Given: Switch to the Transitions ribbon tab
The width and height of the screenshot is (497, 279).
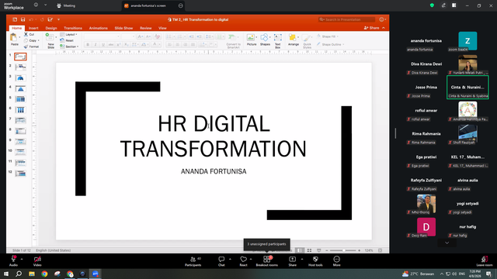Looking at the screenshot, I should pyautogui.click(x=73, y=28).
